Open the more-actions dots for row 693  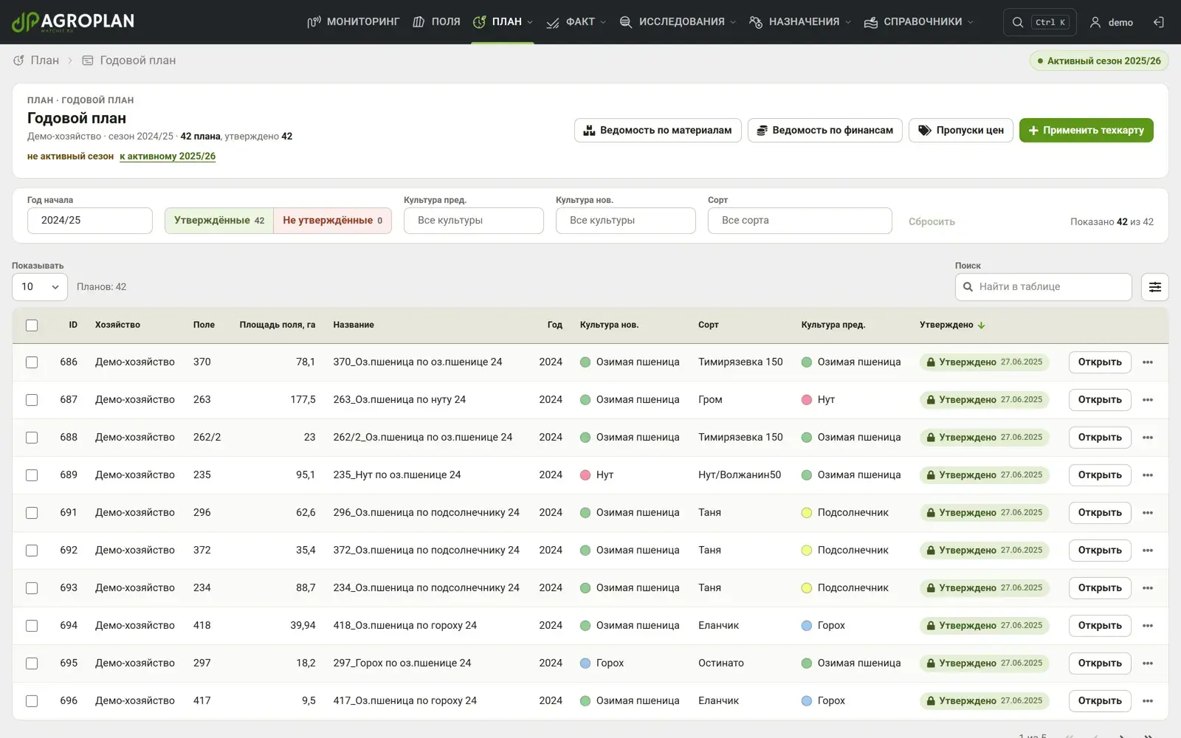click(x=1147, y=588)
